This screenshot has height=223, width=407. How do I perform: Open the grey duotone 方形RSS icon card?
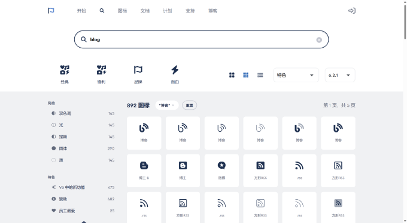click(x=338, y=207)
